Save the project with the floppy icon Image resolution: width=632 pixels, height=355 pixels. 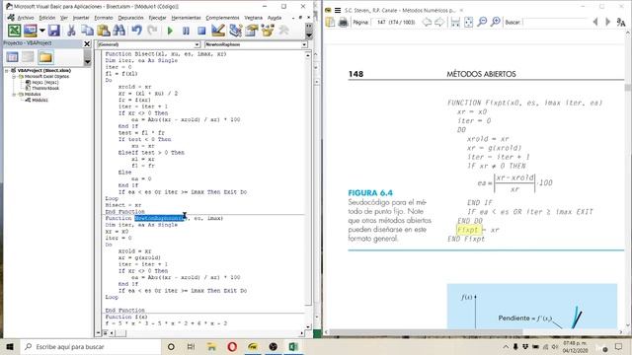(54, 31)
